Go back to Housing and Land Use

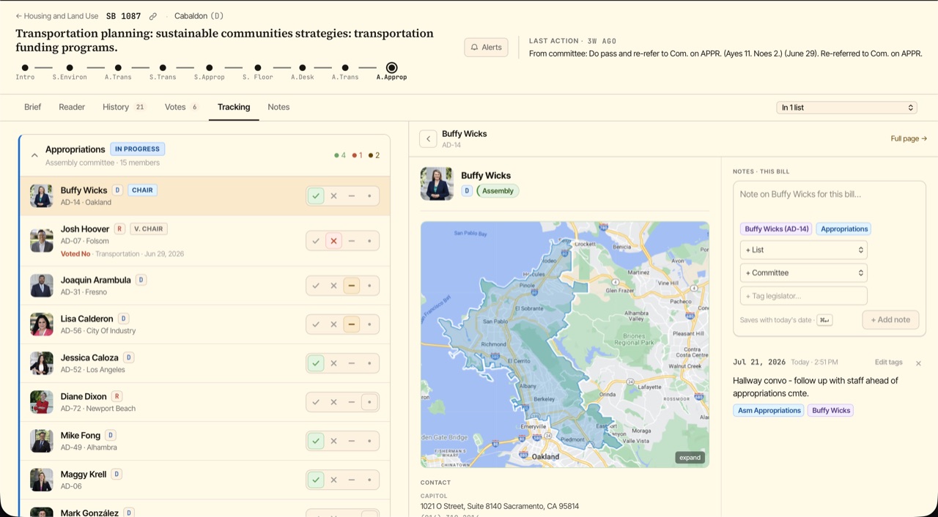pos(57,16)
